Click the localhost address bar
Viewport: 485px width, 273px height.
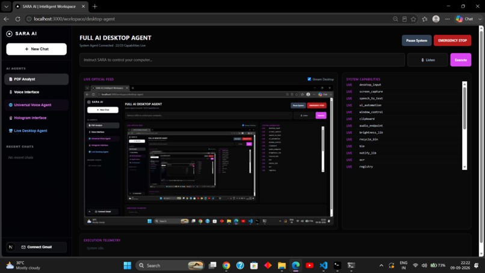click(206, 19)
